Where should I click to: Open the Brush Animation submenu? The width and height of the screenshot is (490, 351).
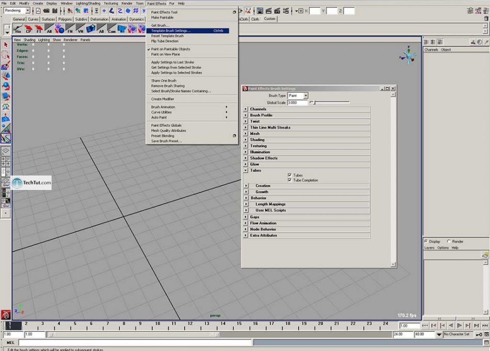[188, 107]
